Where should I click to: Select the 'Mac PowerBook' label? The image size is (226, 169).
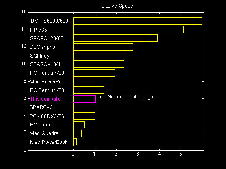pos(49,142)
